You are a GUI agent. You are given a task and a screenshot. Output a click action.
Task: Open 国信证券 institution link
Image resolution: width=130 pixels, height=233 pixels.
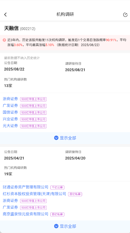coord(10,112)
